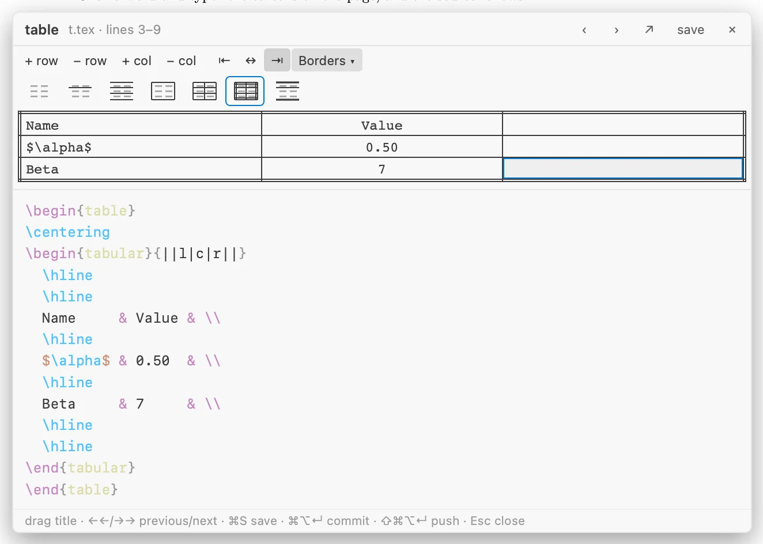Click the '$\alpha$ & 0.50' source line
This screenshot has width=763, height=544.
click(131, 361)
